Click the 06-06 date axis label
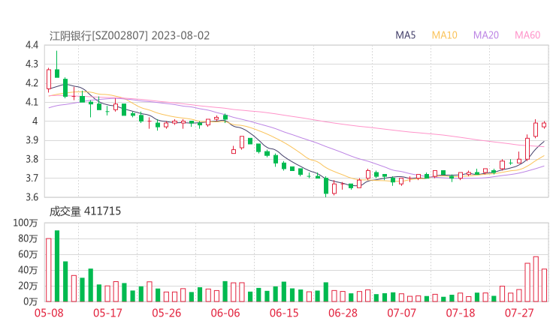Image resolution: width=556 pixels, height=330 pixels. coord(225,313)
